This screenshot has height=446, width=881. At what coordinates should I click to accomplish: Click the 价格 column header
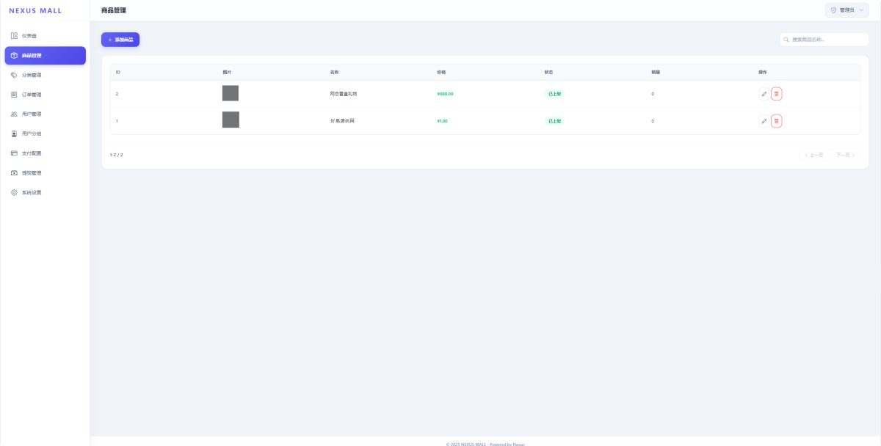click(x=441, y=72)
